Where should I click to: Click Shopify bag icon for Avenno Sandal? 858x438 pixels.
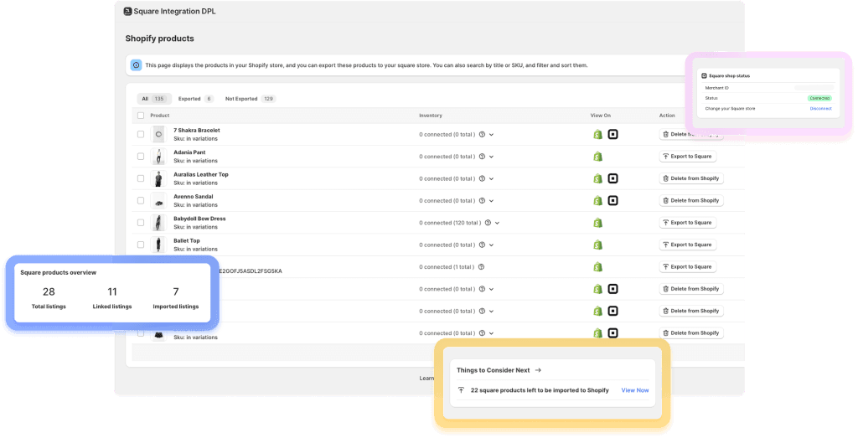pos(598,201)
